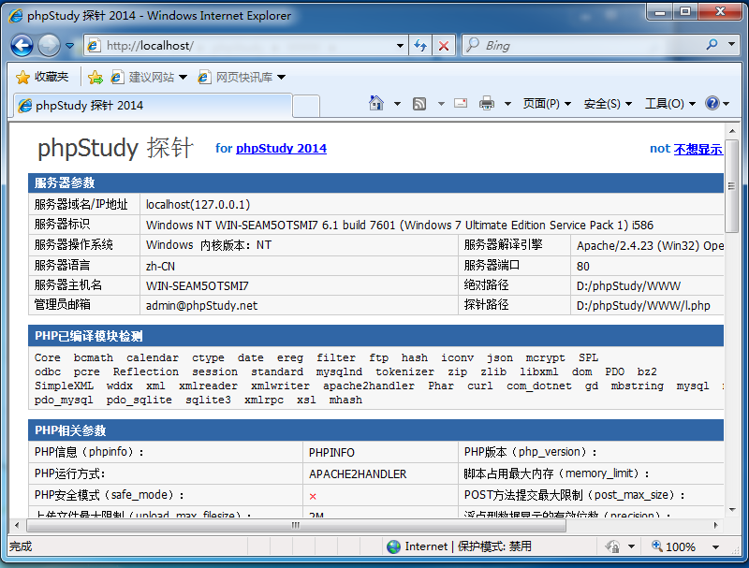The height and width of the screenshot is (568, 749).
Task: Click the PHP相关参数 section header
Action: 375,430
